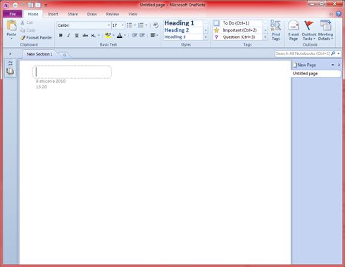Click the Full Page View quick access icon
Viewport: 345px width, 267px height.
(38, 5)
